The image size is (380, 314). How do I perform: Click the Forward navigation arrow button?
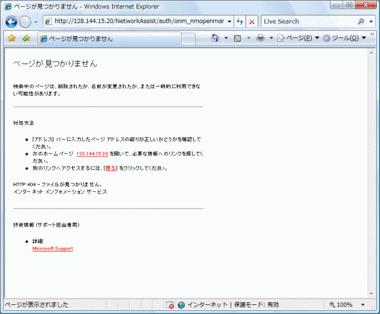25,22
